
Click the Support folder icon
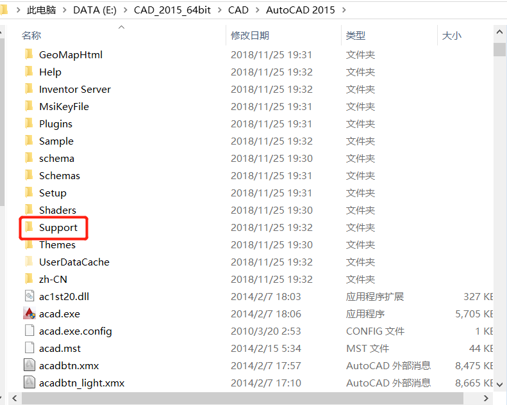29,227
